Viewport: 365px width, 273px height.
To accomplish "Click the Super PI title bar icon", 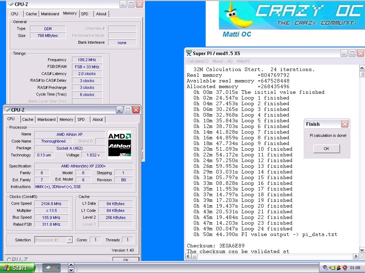I will (x=189, y=53).
